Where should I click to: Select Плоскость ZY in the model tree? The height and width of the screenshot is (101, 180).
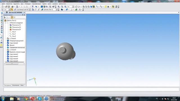click(17, 29)
